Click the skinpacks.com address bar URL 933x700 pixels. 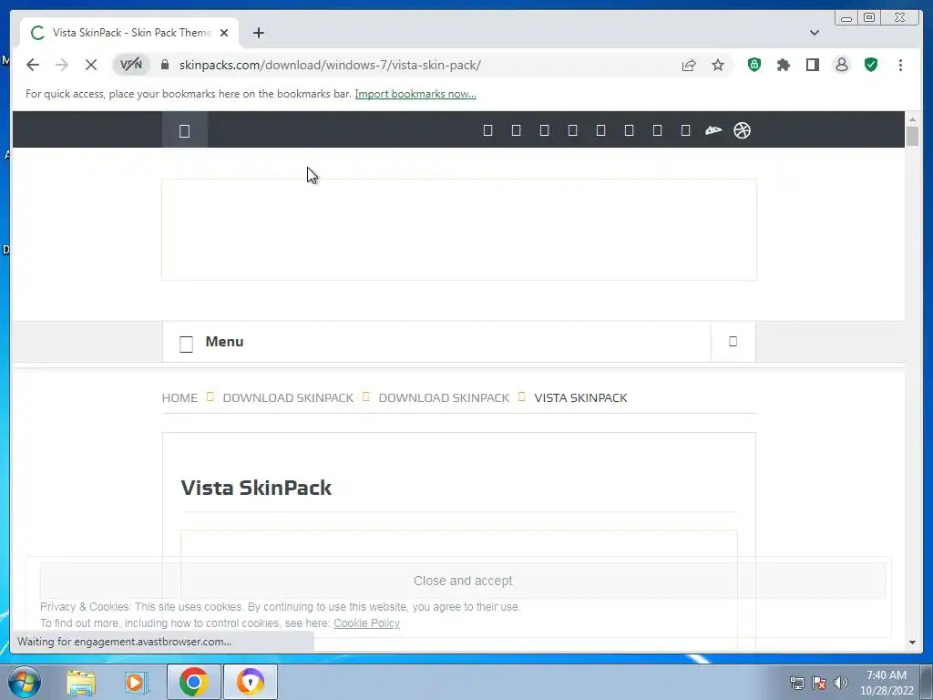click(330, 65)
